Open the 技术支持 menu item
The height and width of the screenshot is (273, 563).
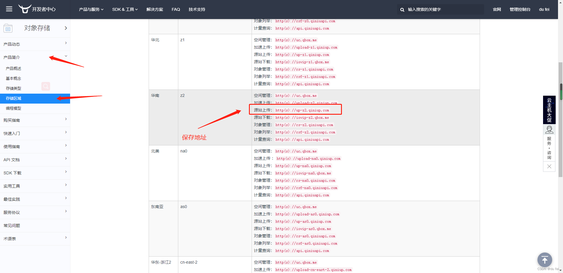197,9
